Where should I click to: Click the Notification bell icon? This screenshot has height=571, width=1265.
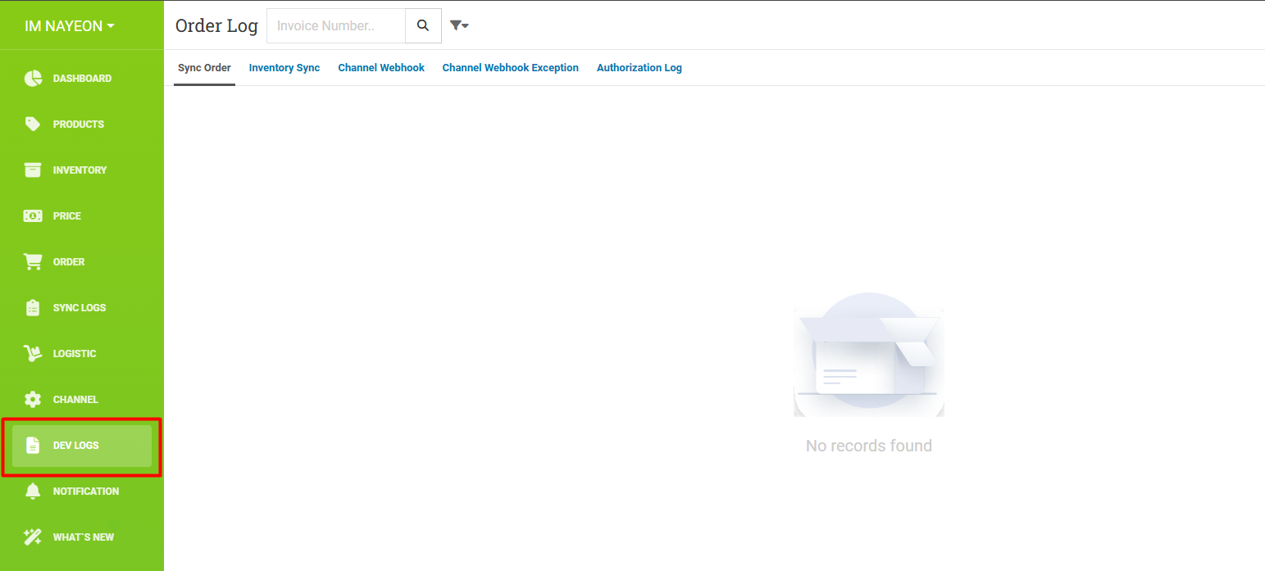pyautogui.click(x=33, y=492)
